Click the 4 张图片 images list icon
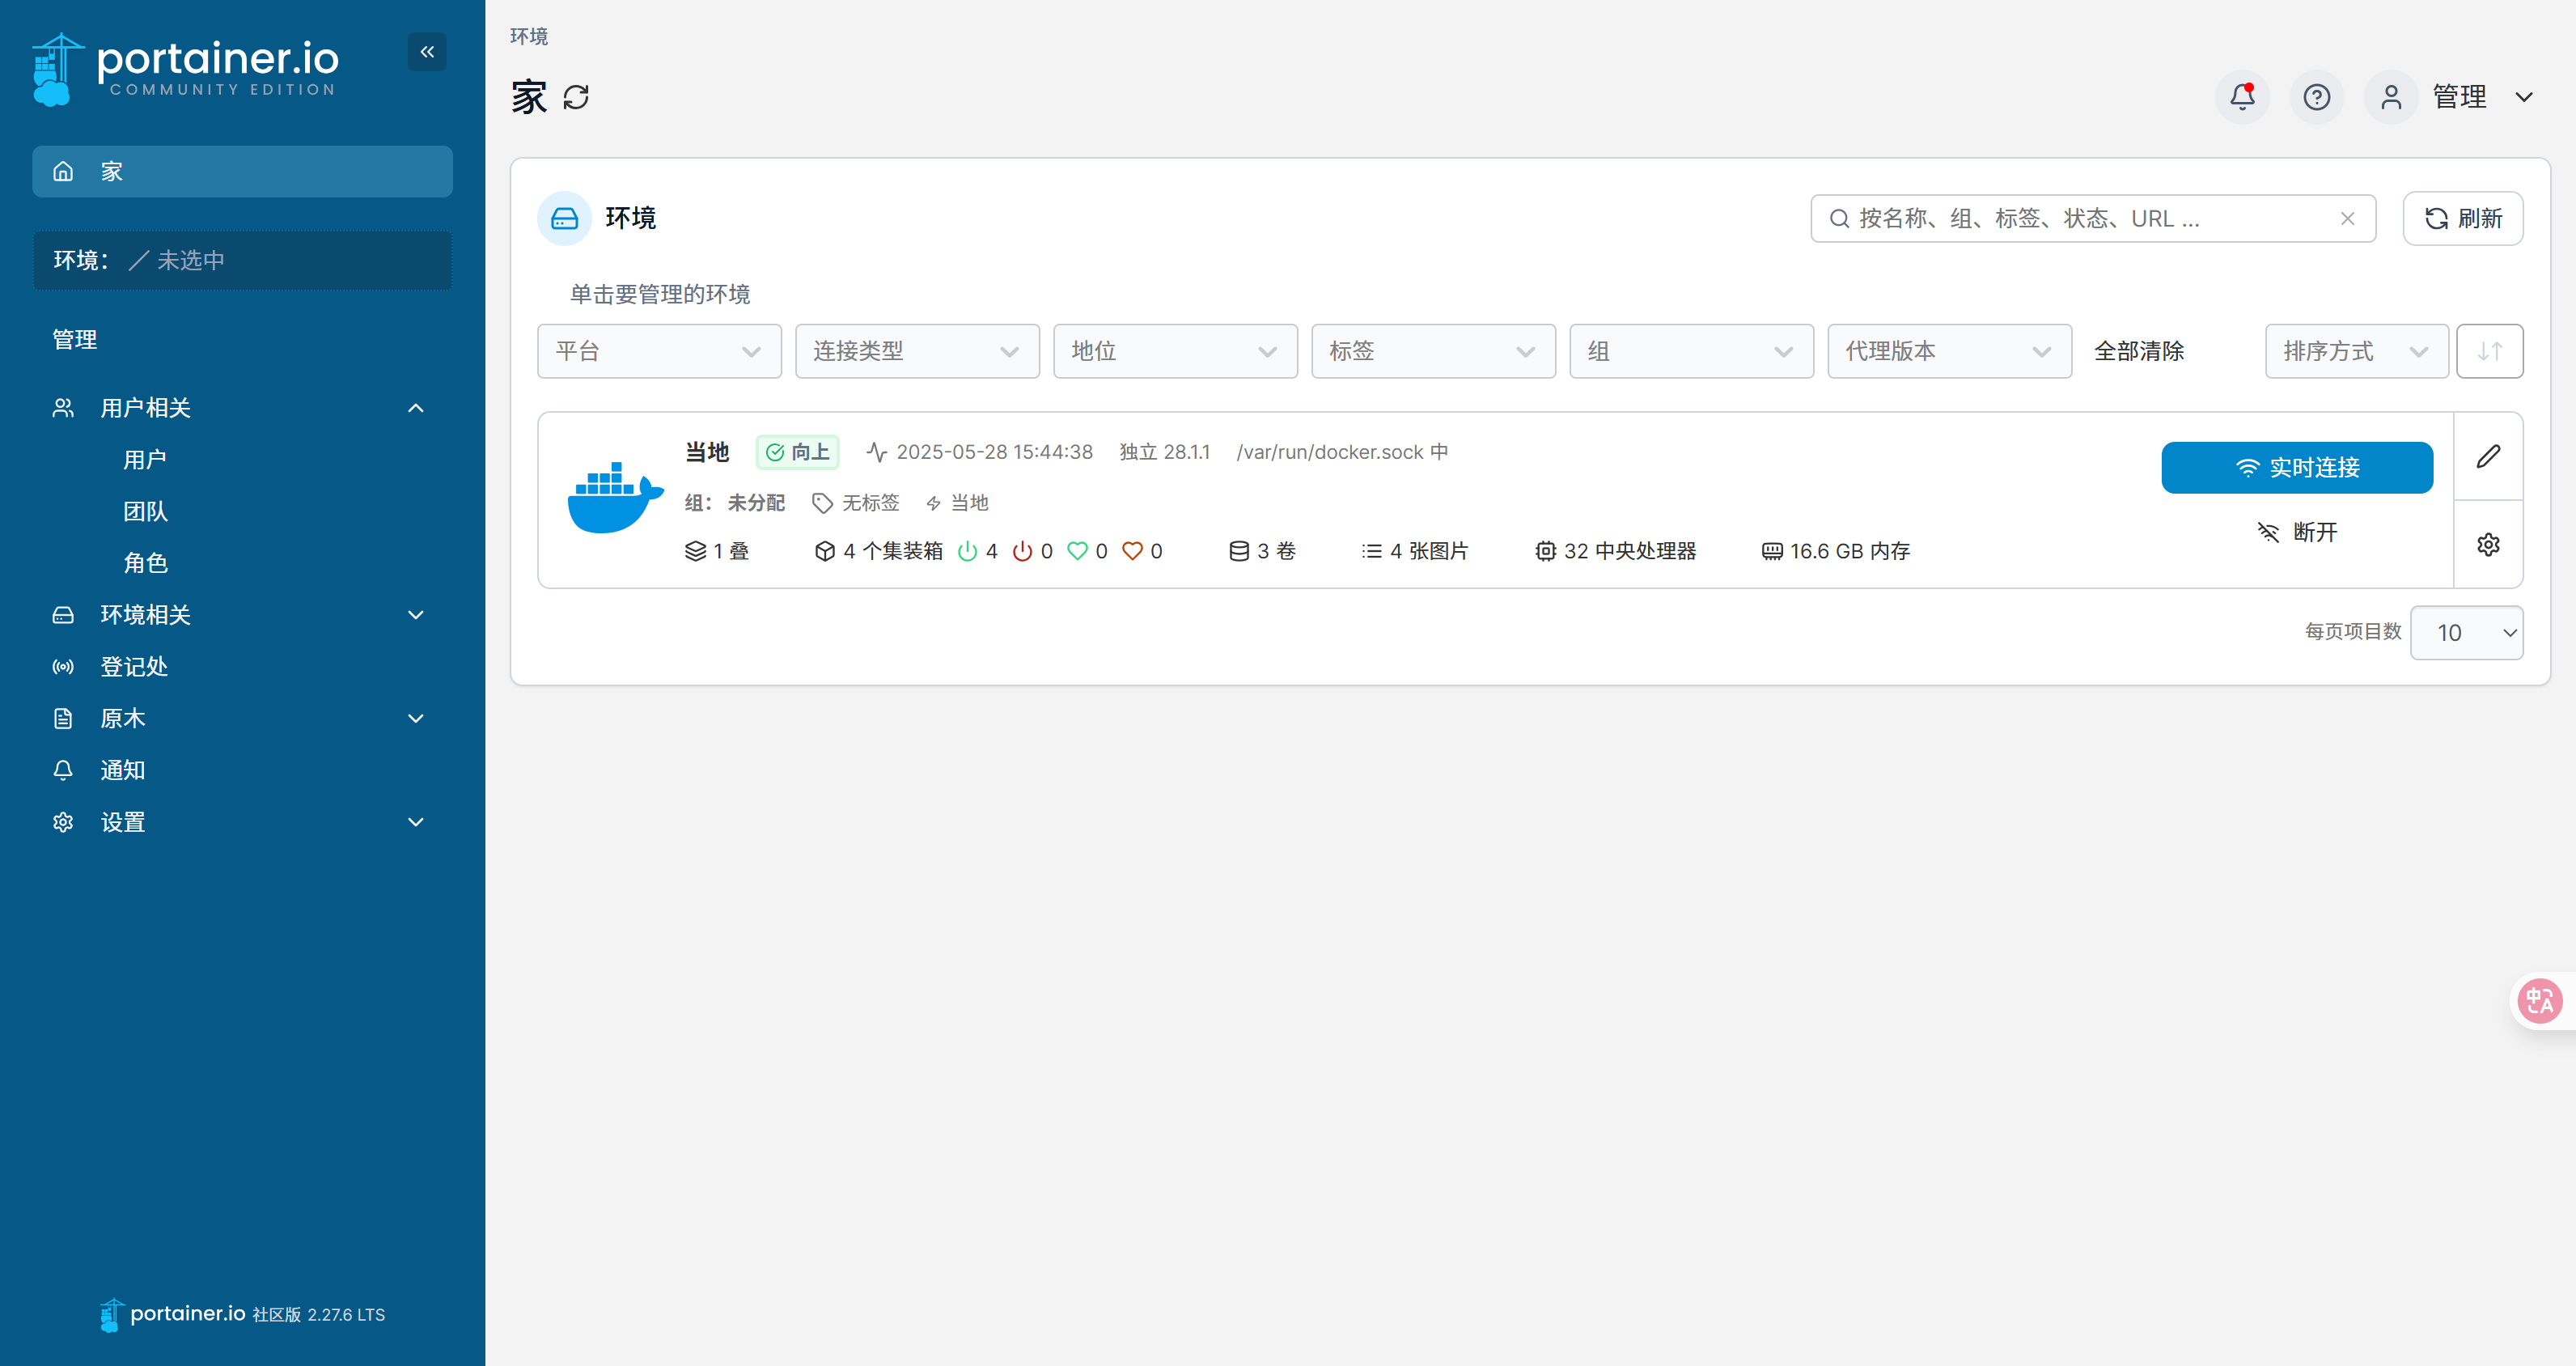The height and width of the screenshot is (1366, 2576). coord(1371,551)
